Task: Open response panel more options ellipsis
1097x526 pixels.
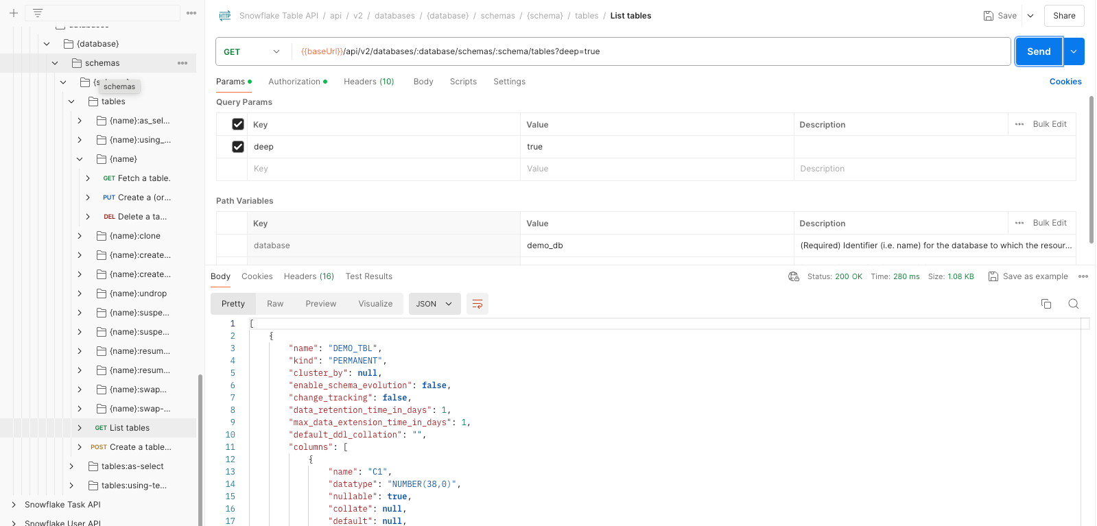Action: point(1083,276)
